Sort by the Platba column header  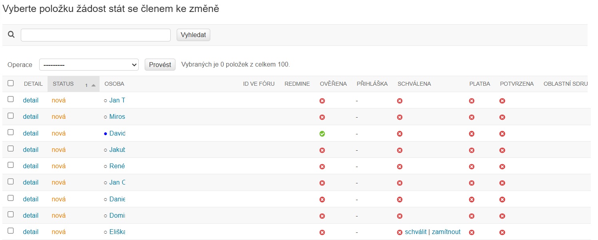(x=480, y=84)
